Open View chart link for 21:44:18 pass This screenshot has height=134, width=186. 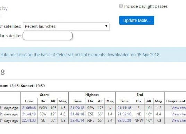coord(179,114)
